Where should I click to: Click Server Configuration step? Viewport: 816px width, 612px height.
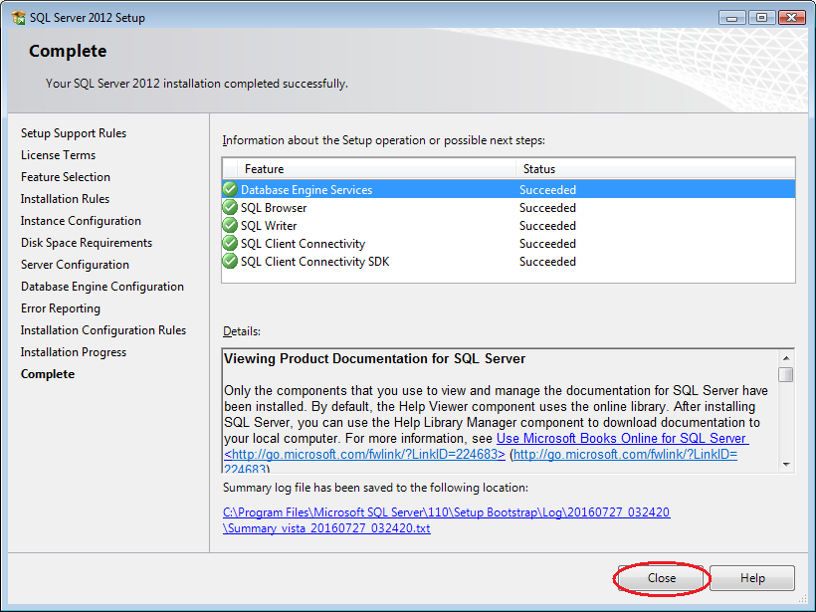[75, 265]
